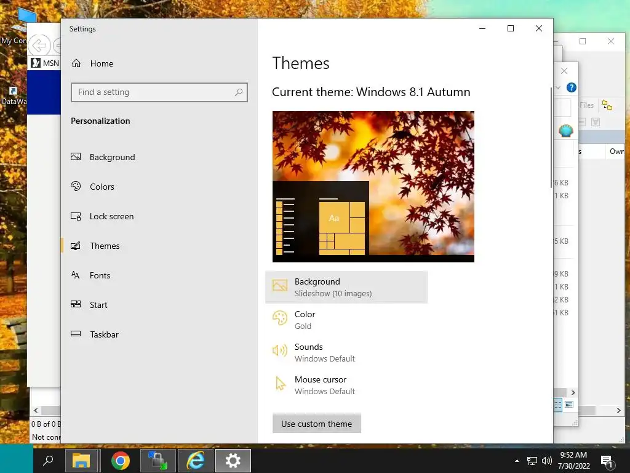Click the blue help icon in background window

pyautogui.click(x=572, y=87)
